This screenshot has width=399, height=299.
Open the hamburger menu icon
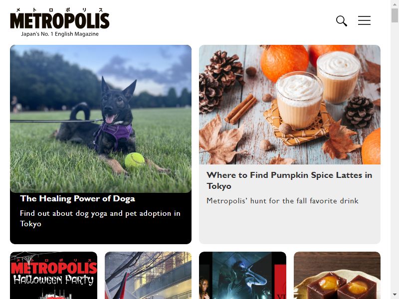[364, 20]
